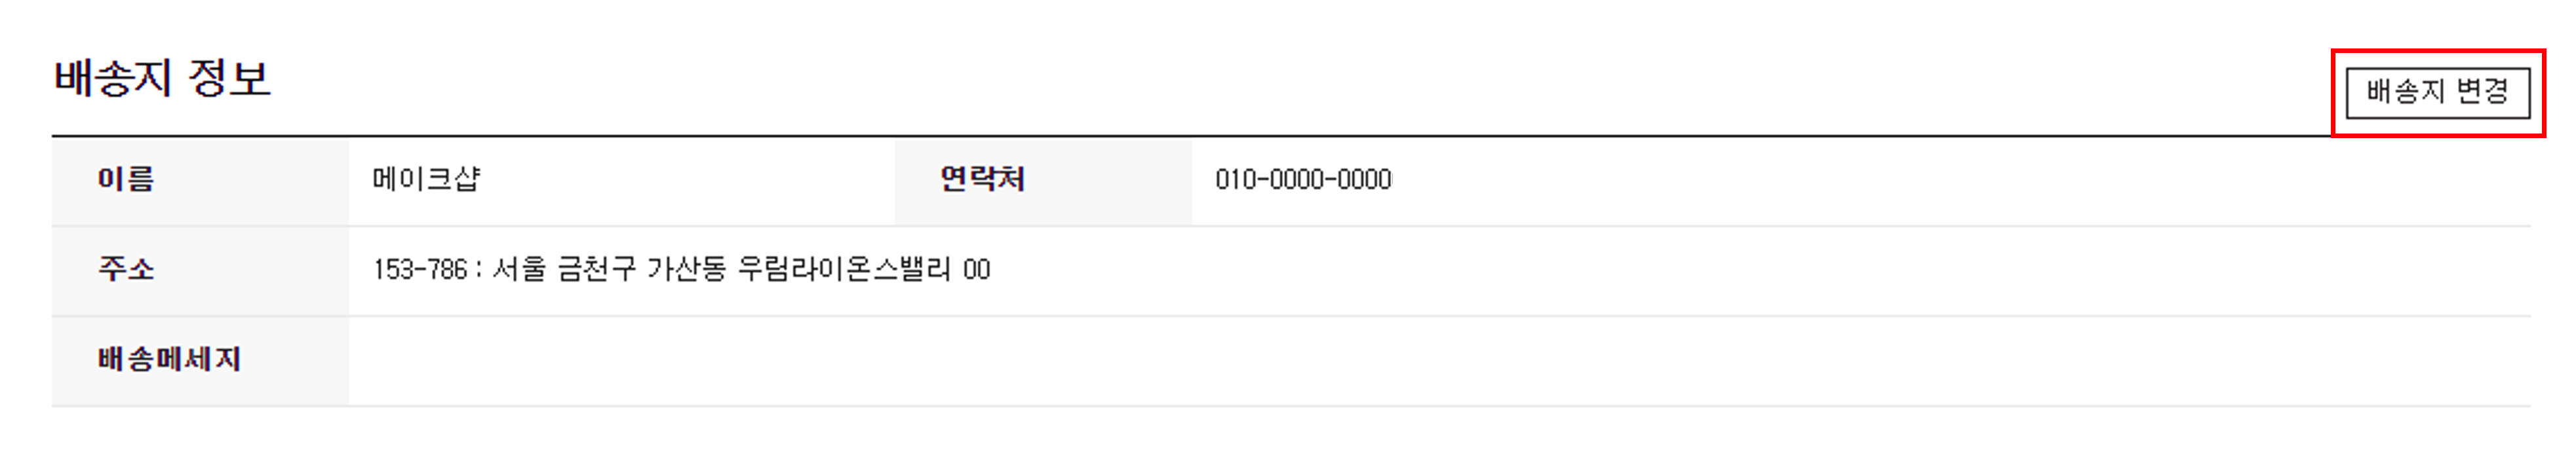2576x468 pixels.
Task: Select the building name 우림라이온스밸리
Action: point(844,270)
